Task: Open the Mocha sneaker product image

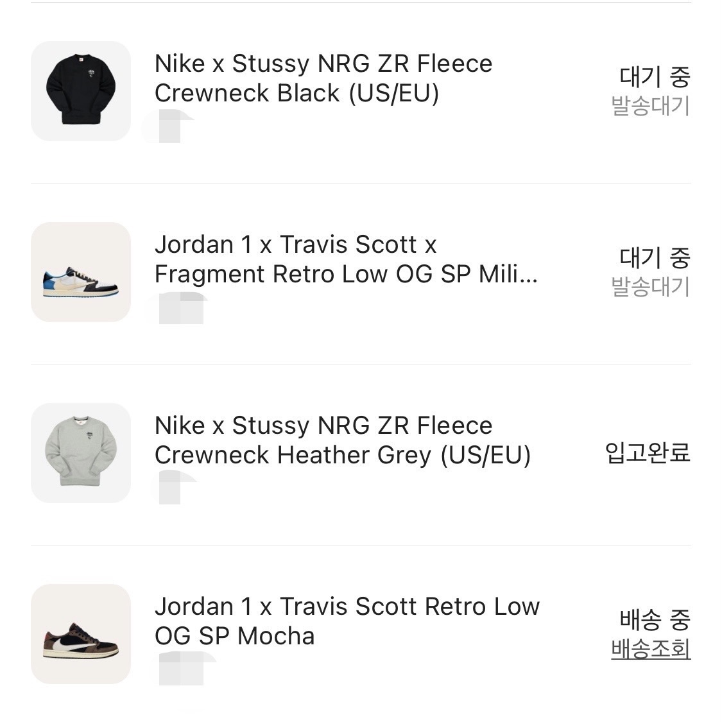Action: [x=81, y=634]
